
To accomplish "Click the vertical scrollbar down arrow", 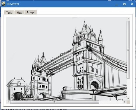I will tap(128, 99).
